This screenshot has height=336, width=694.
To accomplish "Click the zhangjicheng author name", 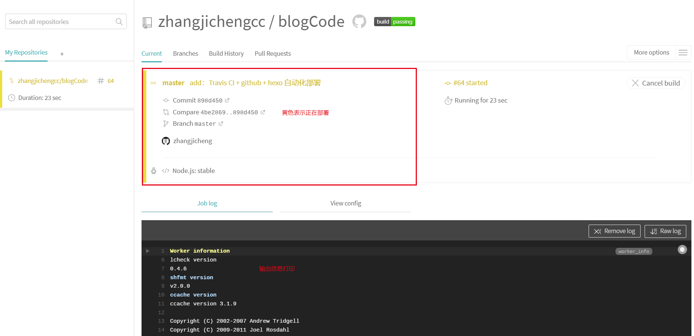I will point(193,141).
